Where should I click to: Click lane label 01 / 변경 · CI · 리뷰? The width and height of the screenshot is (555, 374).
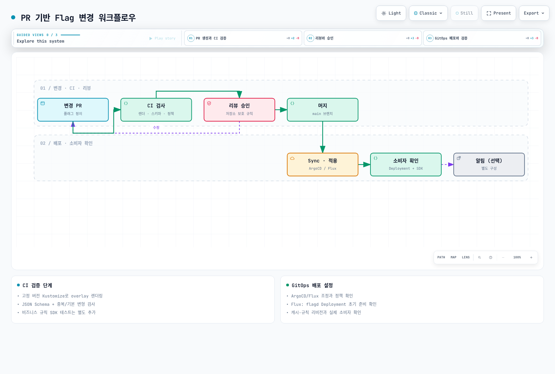pyautogui.click(x=66, y=88)
